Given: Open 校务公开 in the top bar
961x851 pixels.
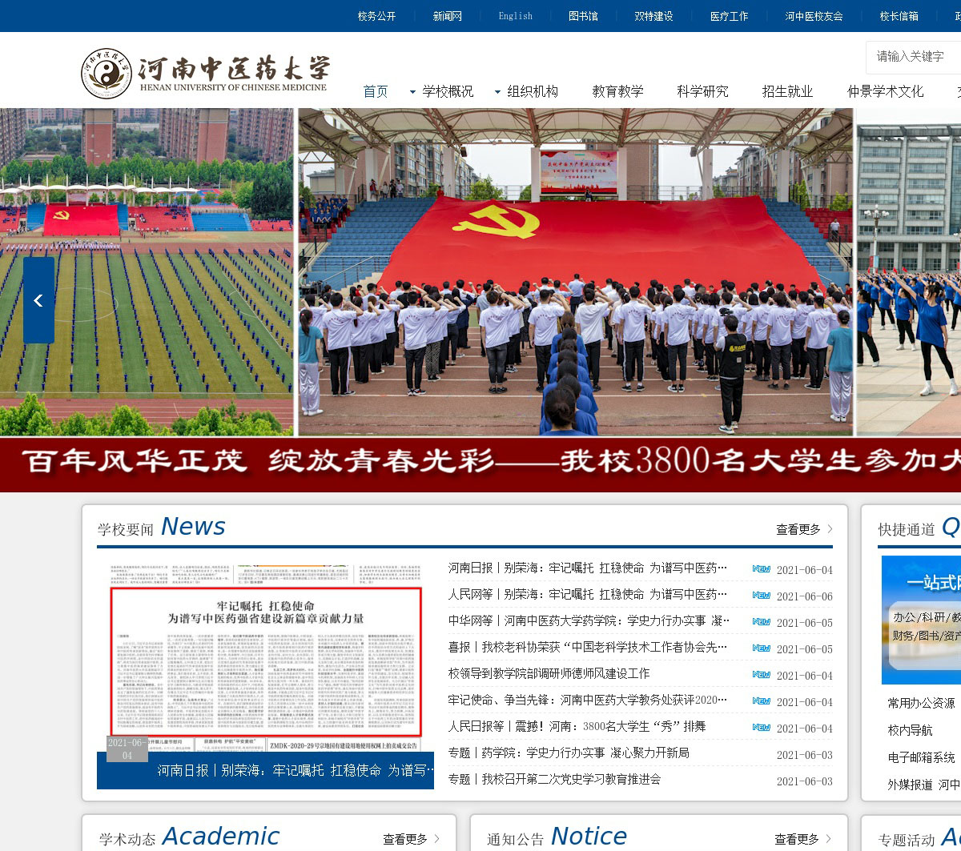Looking at the screenshot, I should (376, 16).
